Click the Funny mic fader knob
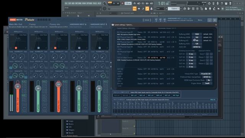 [59, 84]
